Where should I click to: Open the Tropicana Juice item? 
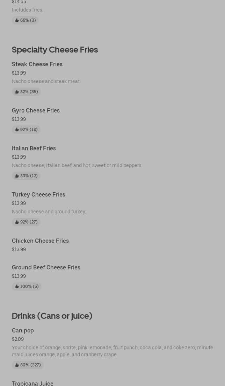32,384
